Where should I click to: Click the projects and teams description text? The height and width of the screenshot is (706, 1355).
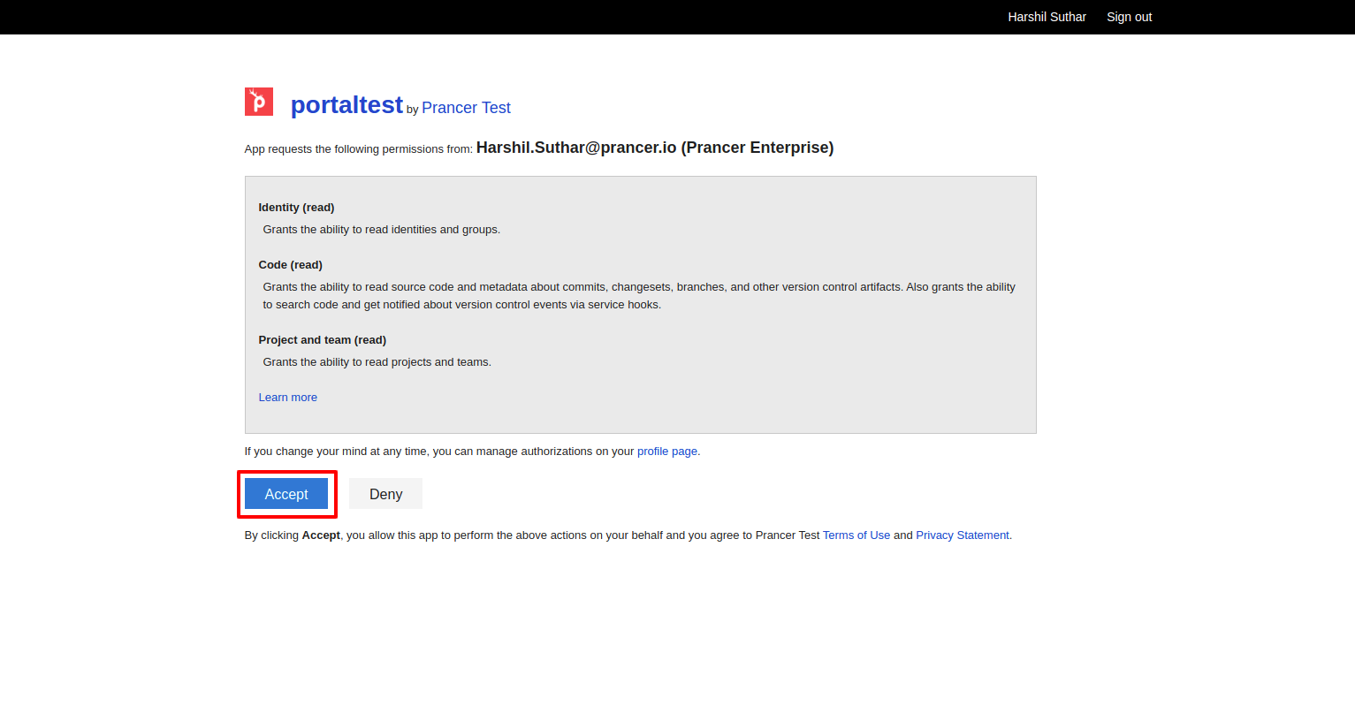point(377,362)
